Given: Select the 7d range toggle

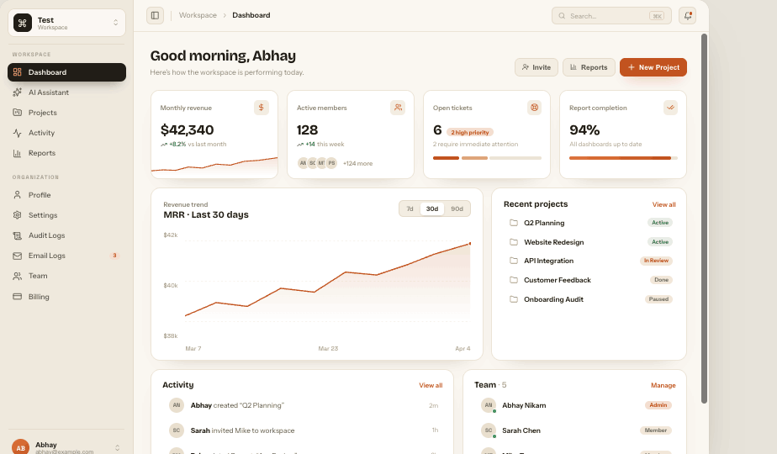Looking at the screenshot, I should tap(410, 209).
